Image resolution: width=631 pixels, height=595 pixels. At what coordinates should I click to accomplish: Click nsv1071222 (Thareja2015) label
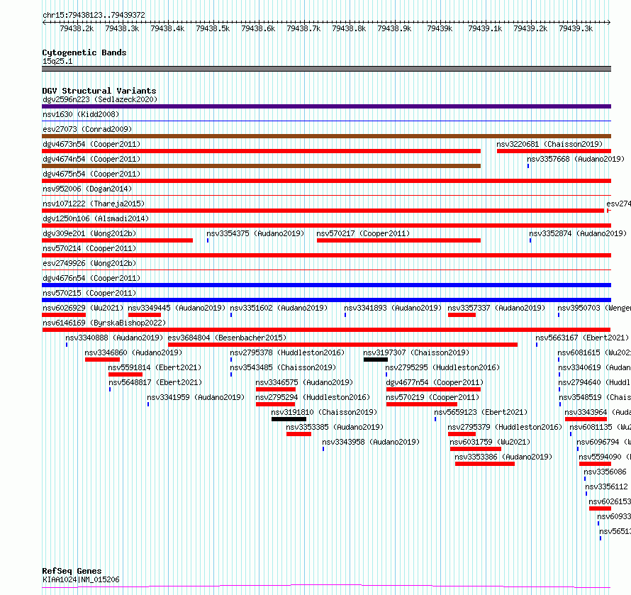[x=94, y=204]
